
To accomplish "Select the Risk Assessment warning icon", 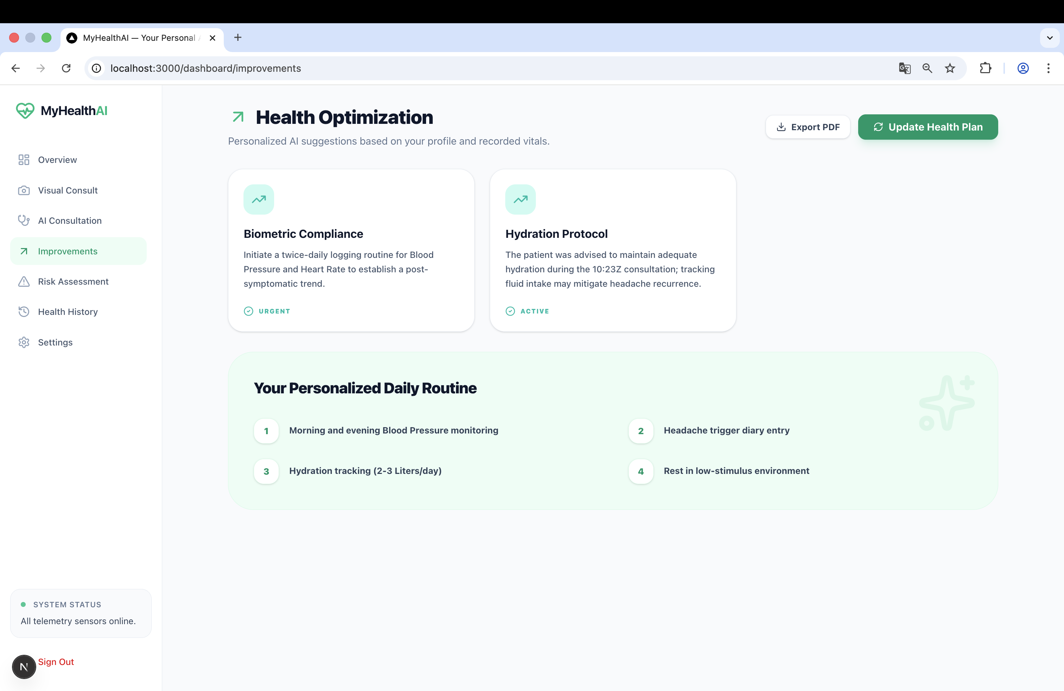I will (x=24, y=281).
